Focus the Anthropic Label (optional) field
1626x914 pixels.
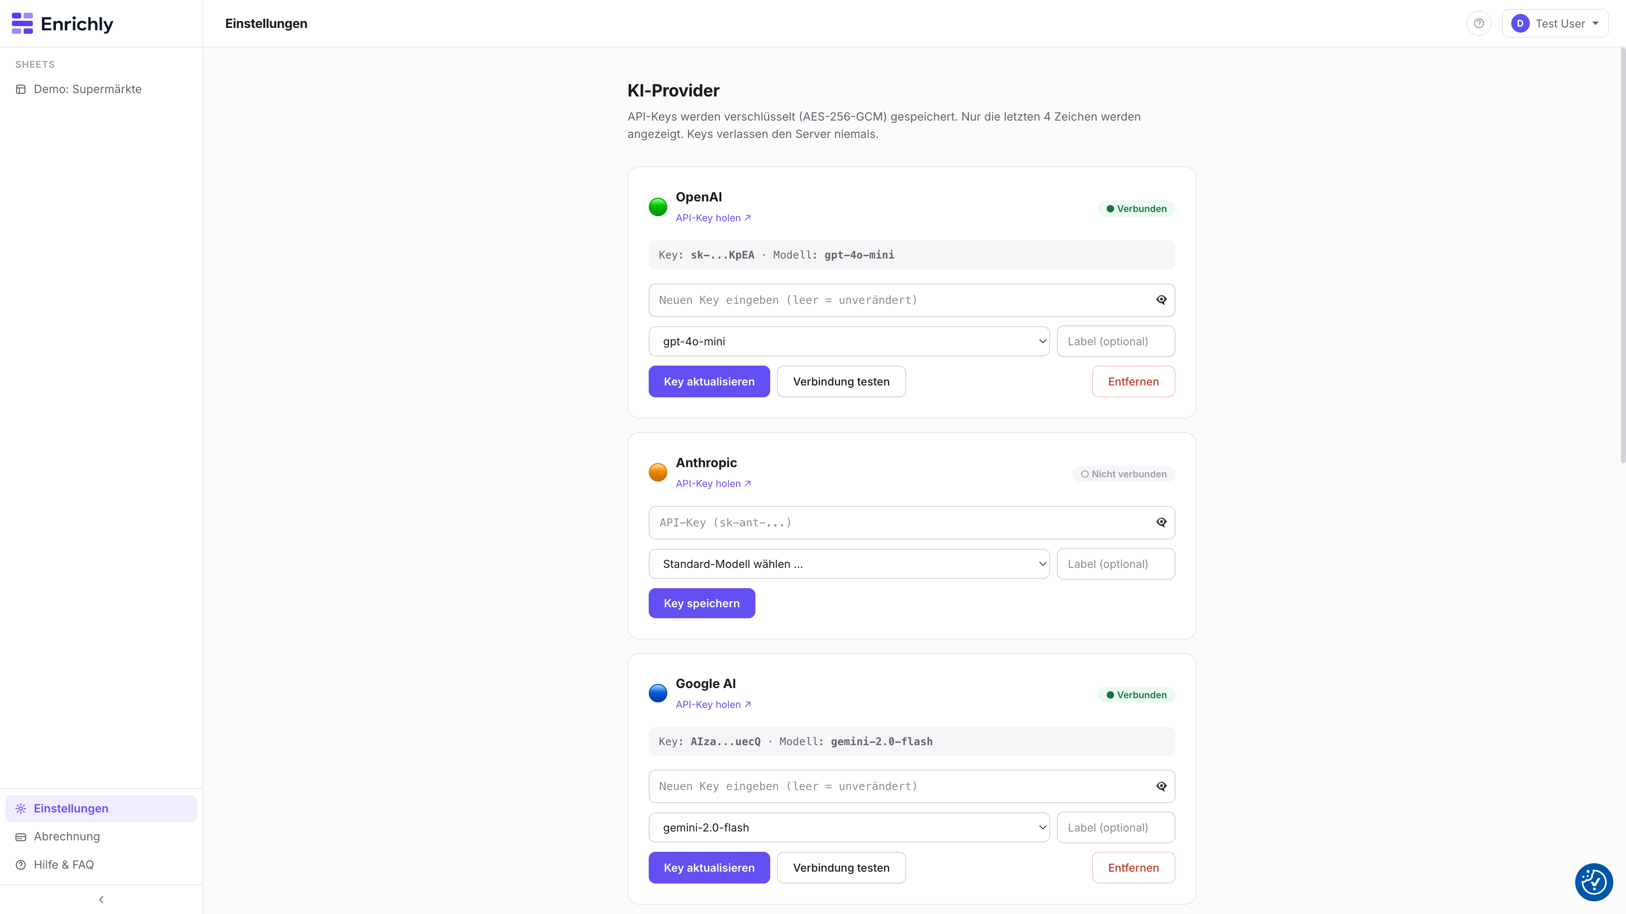click(1116, 564)
